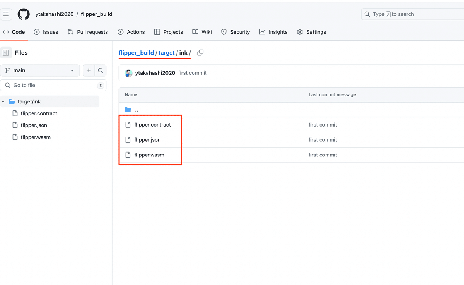
Task: Select flipper.contract in the file tree
Action: [39, 113]
